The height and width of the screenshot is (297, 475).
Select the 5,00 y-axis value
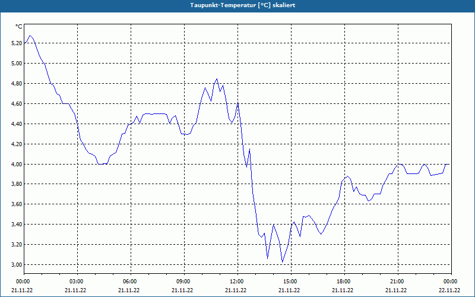tap(17, 64)
